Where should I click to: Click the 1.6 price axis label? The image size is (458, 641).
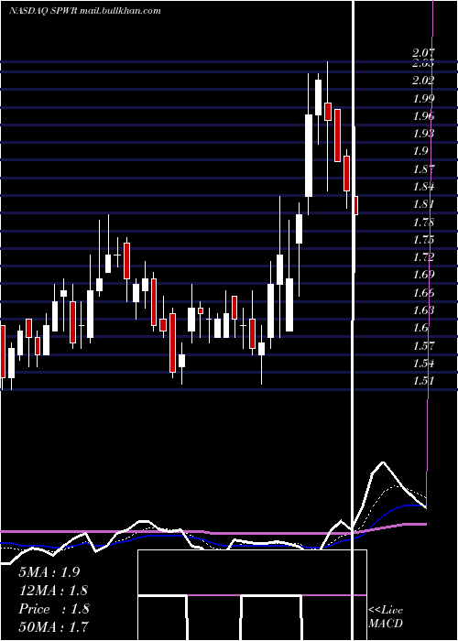point(420,328)
